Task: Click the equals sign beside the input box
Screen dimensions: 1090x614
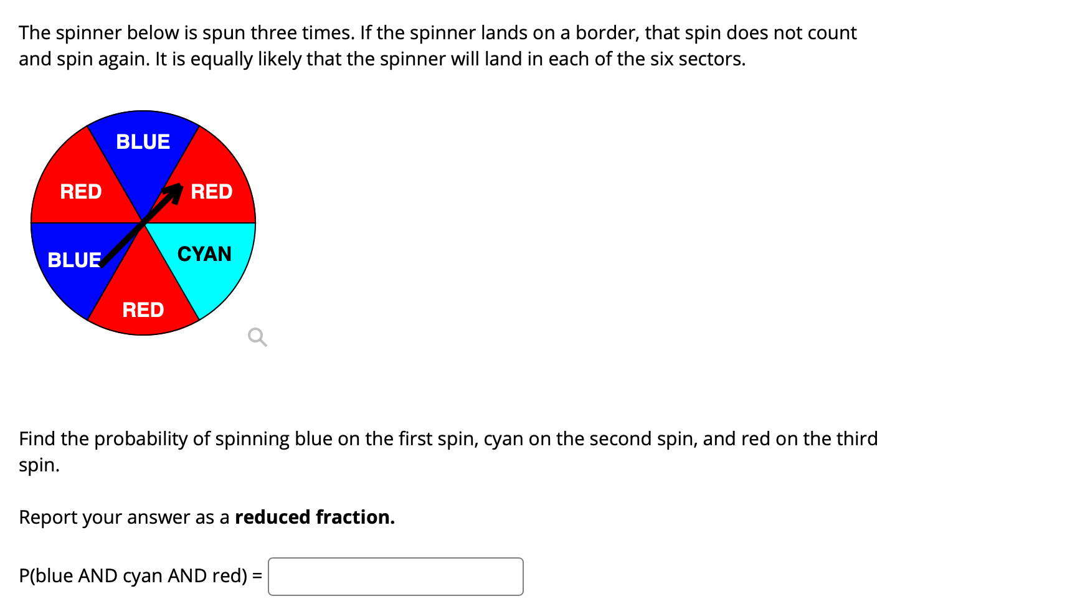Action: click(x=257, y=575)
